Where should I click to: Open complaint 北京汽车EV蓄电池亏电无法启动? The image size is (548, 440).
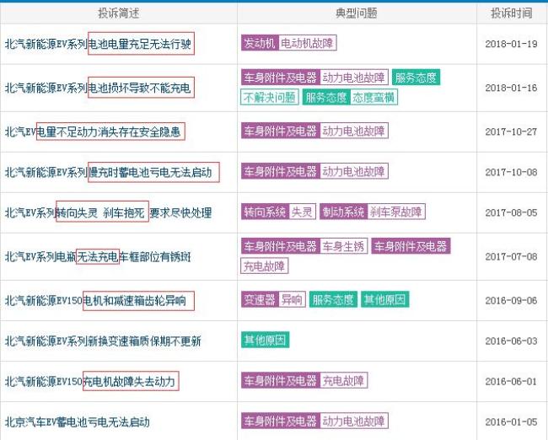pyautogui.click(x=78, y=421)
